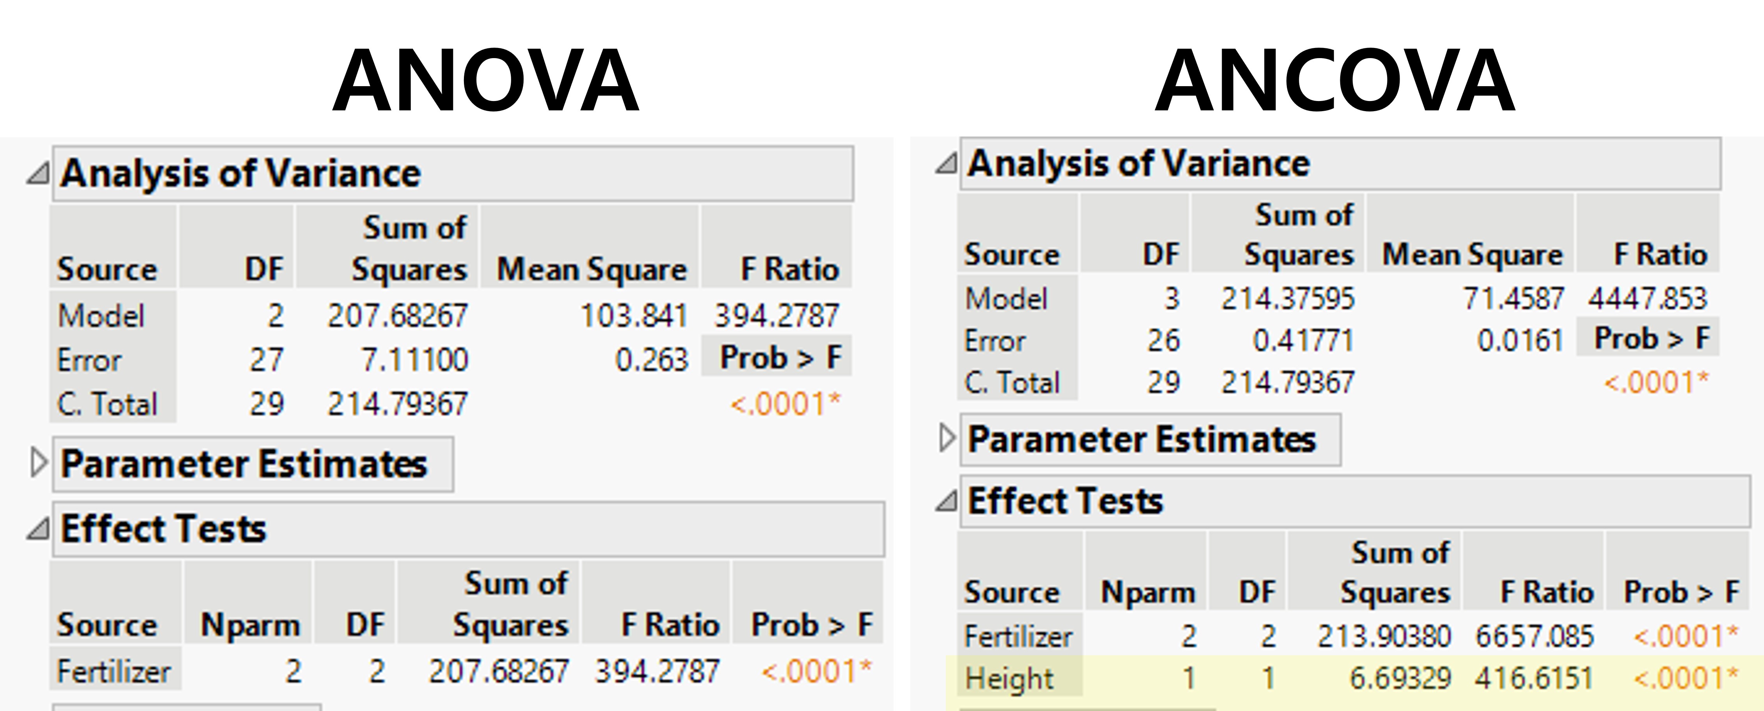Click the ANCOVA Parameter Estimates title

click(1142, 439)
